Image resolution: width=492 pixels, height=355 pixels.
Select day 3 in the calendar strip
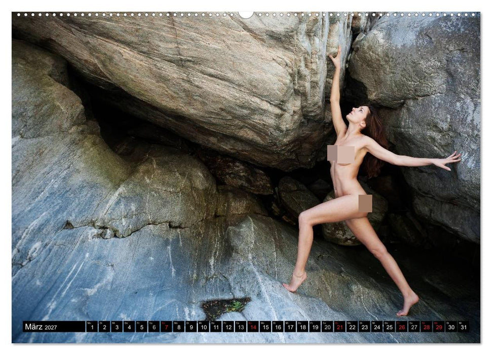117,327
